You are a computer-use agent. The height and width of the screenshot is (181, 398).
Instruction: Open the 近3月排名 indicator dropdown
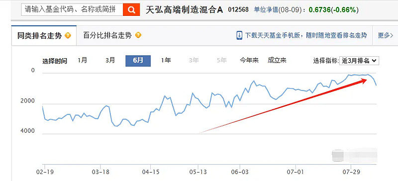point(359,61)
